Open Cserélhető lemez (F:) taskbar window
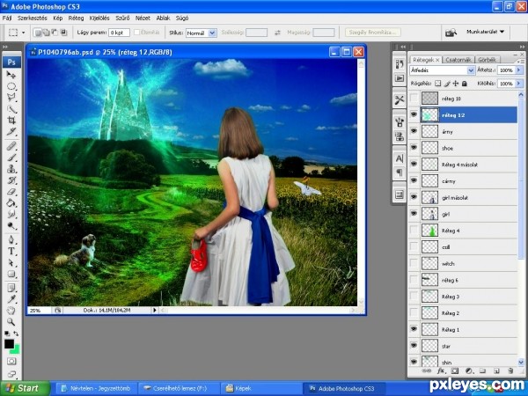The height and width of the screenshot is (396, 528). tap(179, 389)
